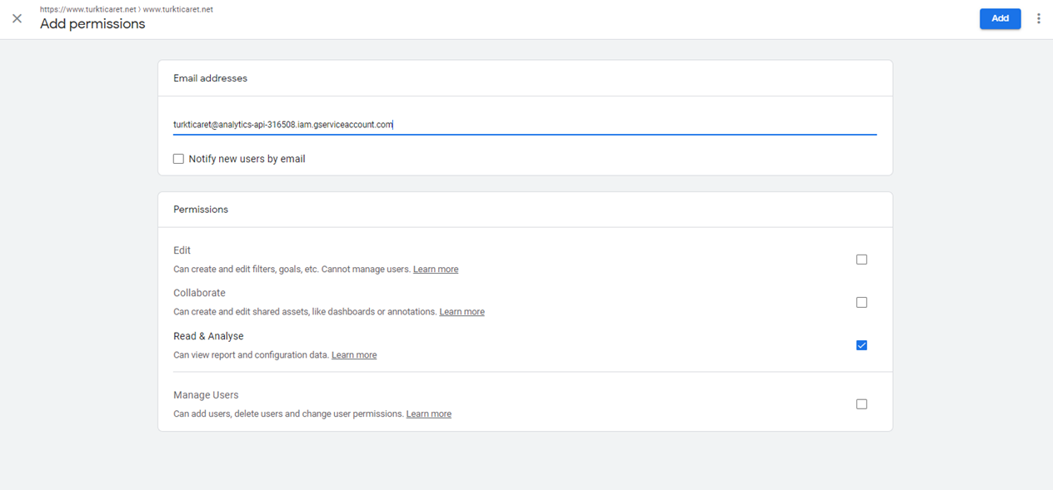Open Learn more link for Collaborate permission
This screenshot has height=490, width=1053.
tap(462, 312)
